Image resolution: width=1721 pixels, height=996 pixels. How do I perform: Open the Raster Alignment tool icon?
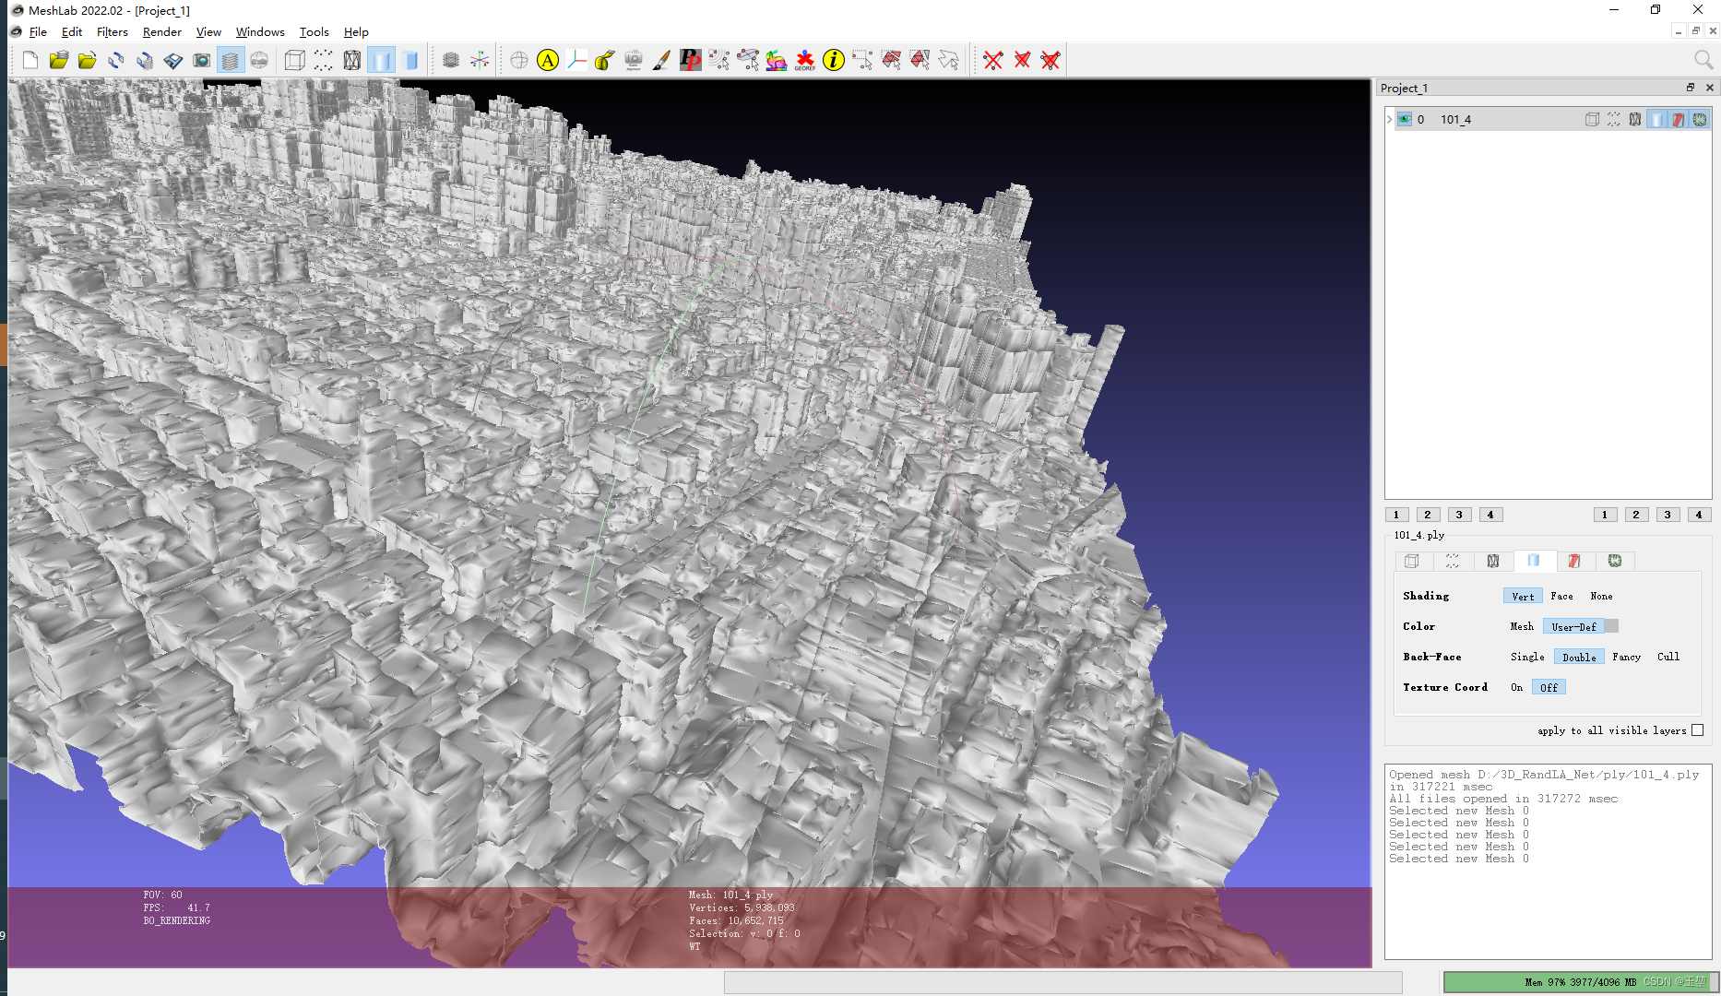tap(633, 61)
